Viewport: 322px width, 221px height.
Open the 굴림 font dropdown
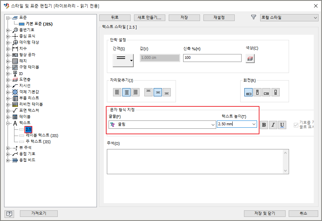tap(162, 125)
